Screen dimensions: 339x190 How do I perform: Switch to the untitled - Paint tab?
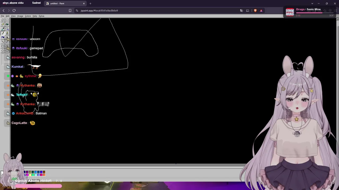pyautogui.click(x=65, y=3)
